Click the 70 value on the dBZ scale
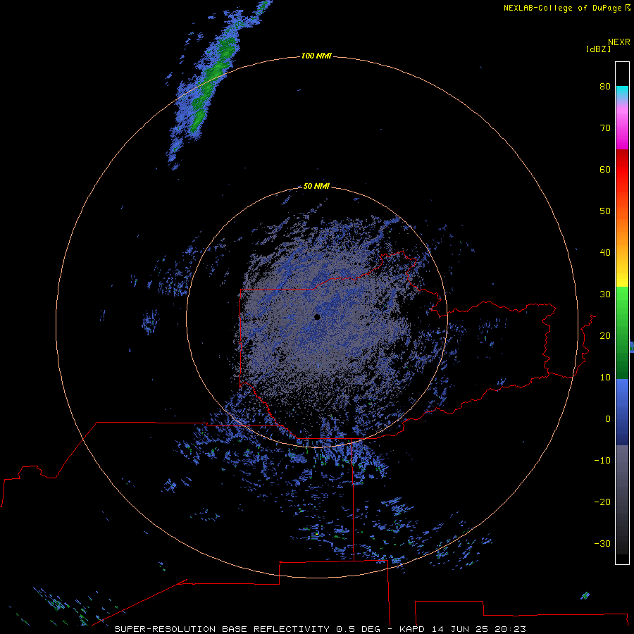Viewport: 634px width, 634px height. (x=605, y=128)
